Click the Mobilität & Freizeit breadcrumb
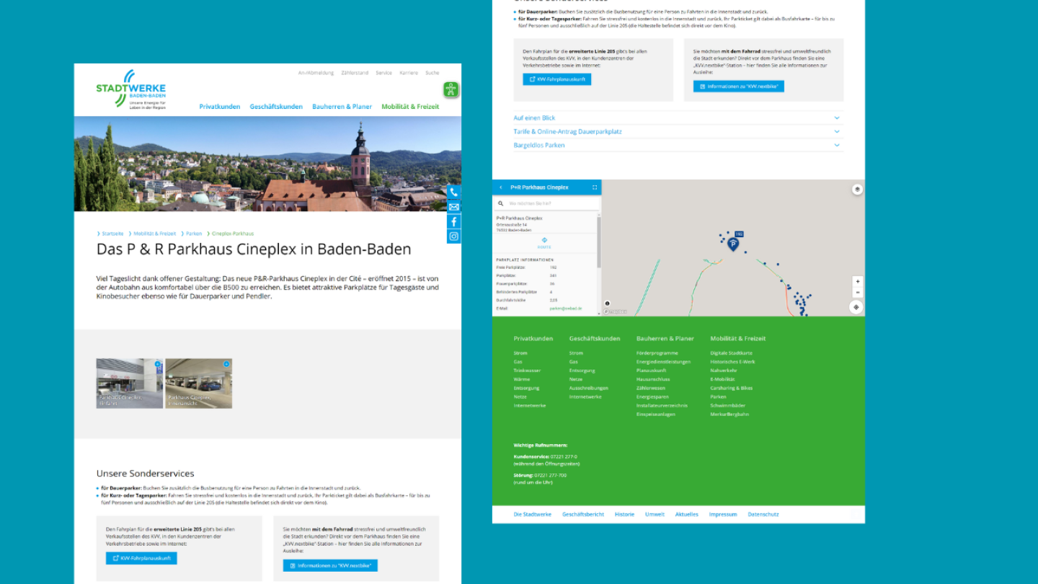Viewport: 1038px width, 584px height. tap(154, 234)
